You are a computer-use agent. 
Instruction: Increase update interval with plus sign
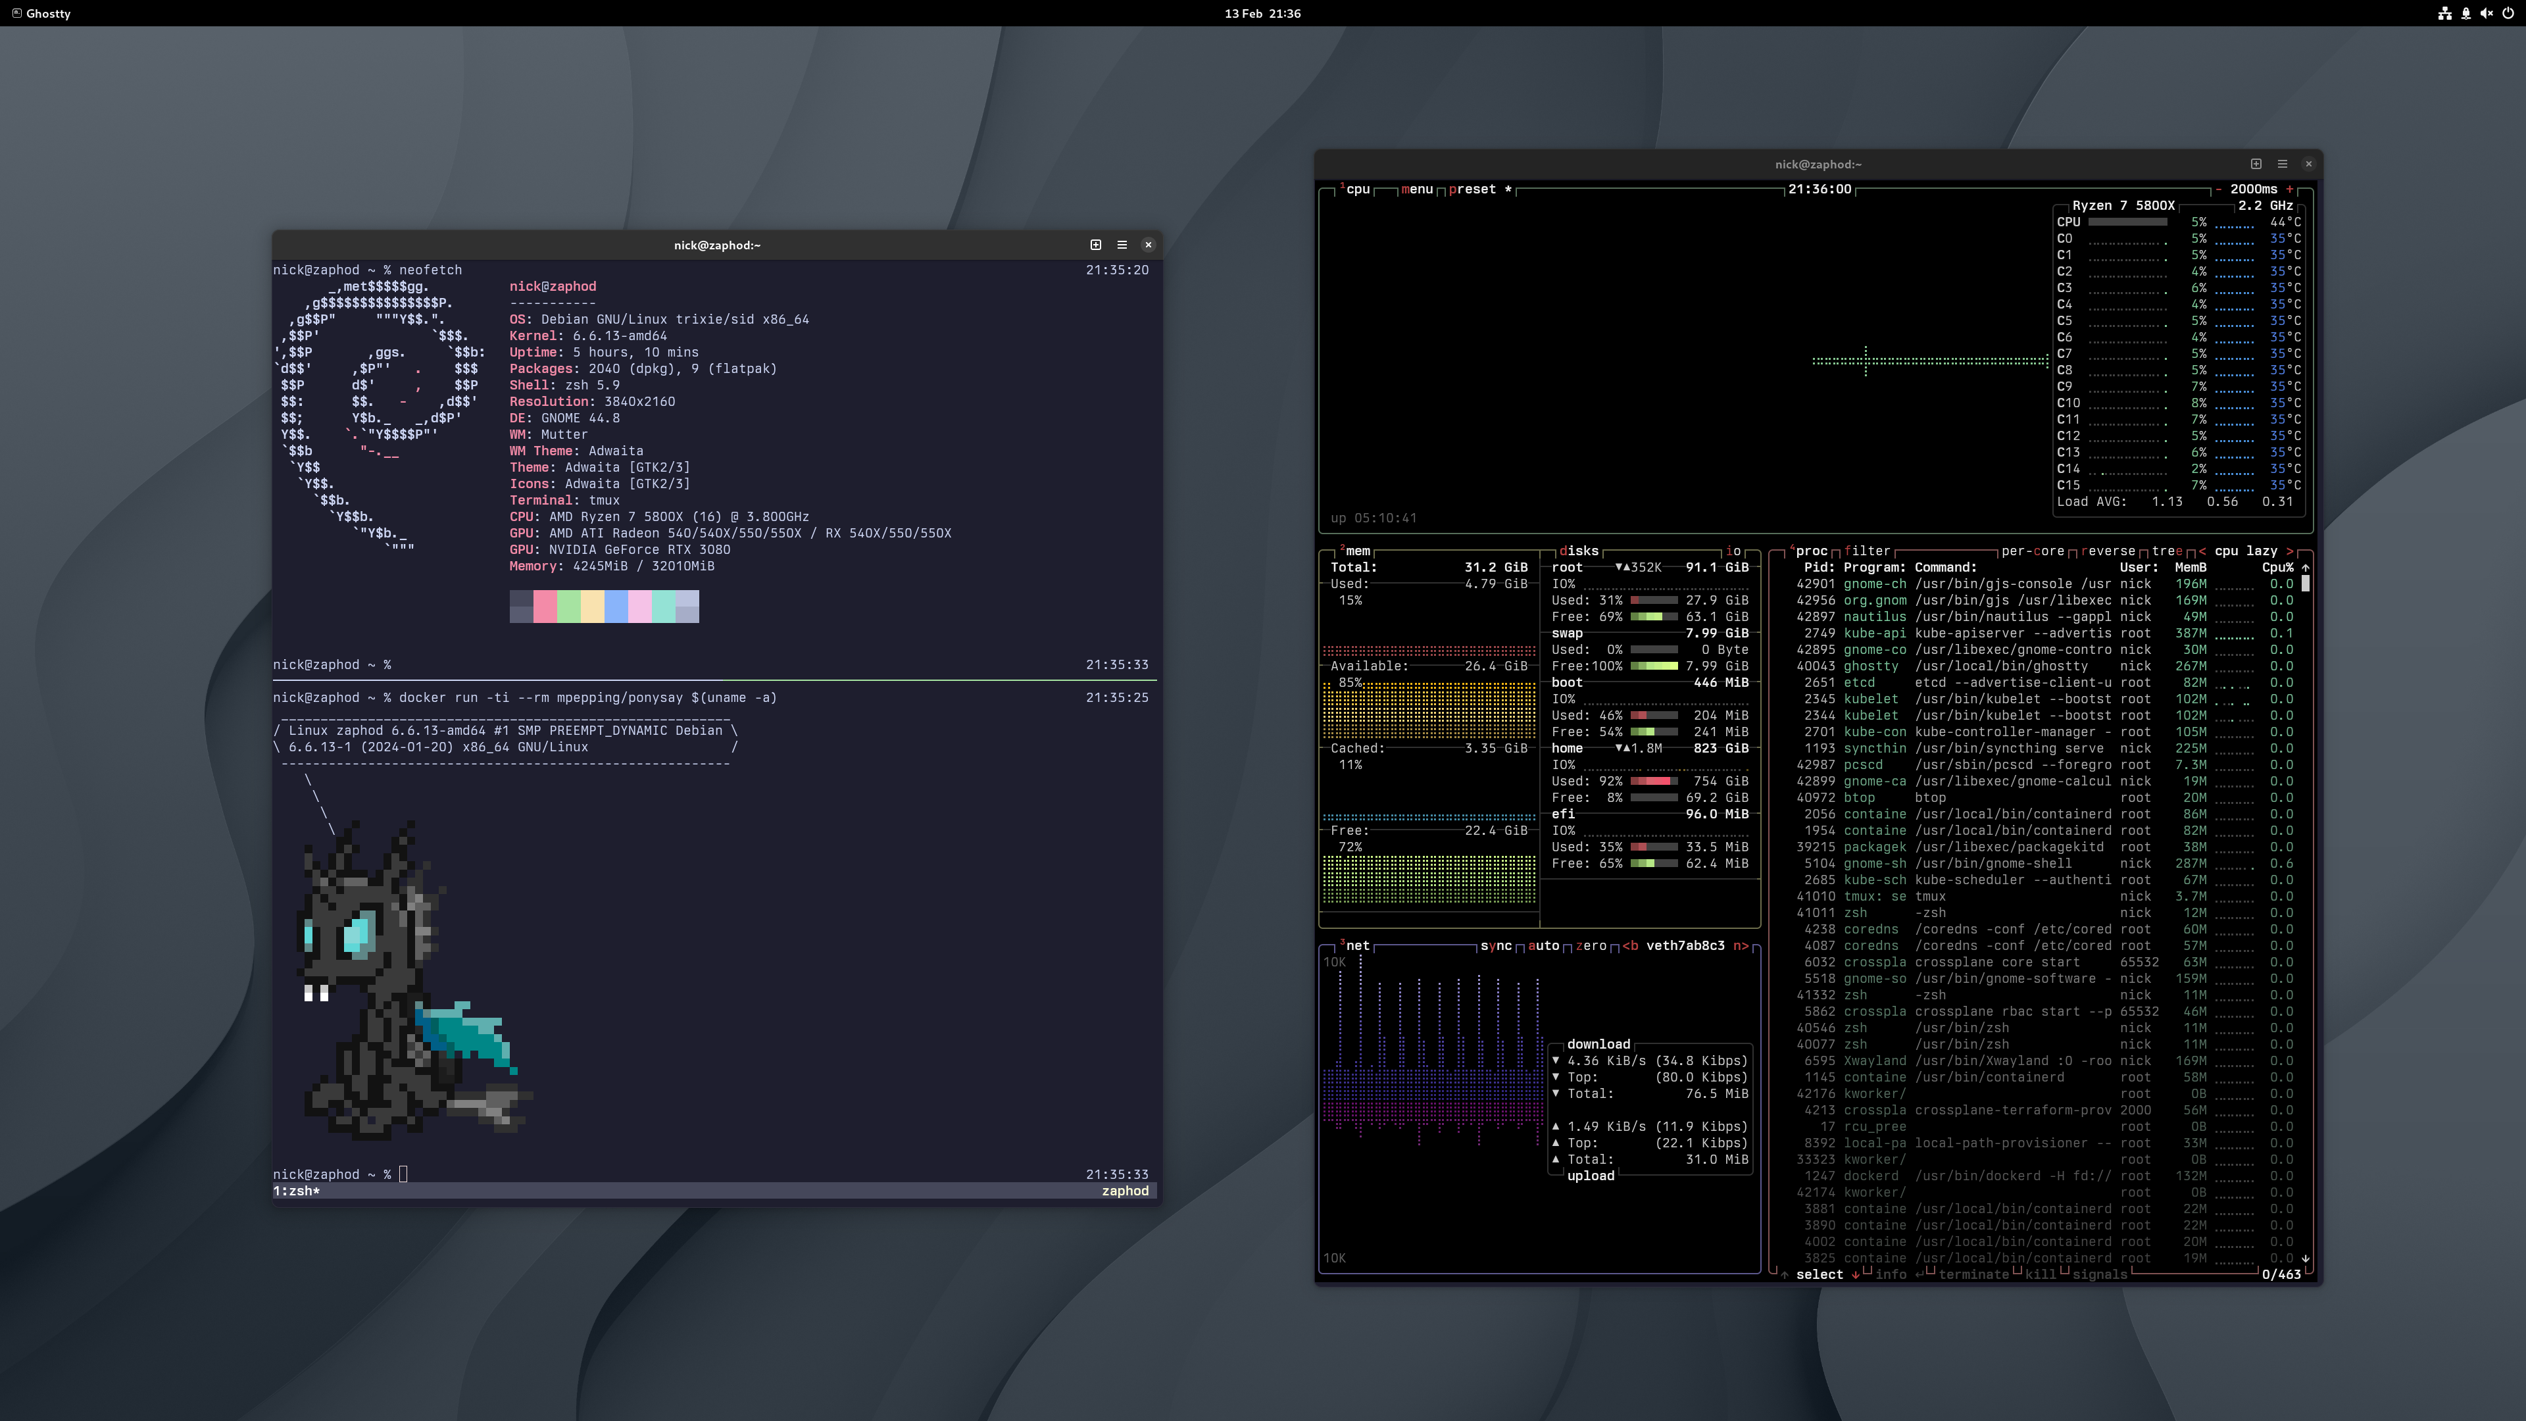(2290, 189)
